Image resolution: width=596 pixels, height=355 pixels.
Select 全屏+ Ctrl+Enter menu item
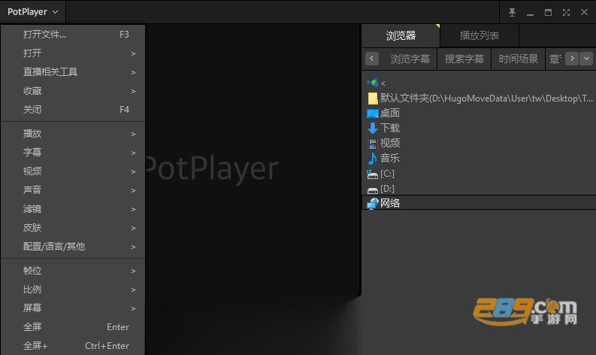pos(73,346)
